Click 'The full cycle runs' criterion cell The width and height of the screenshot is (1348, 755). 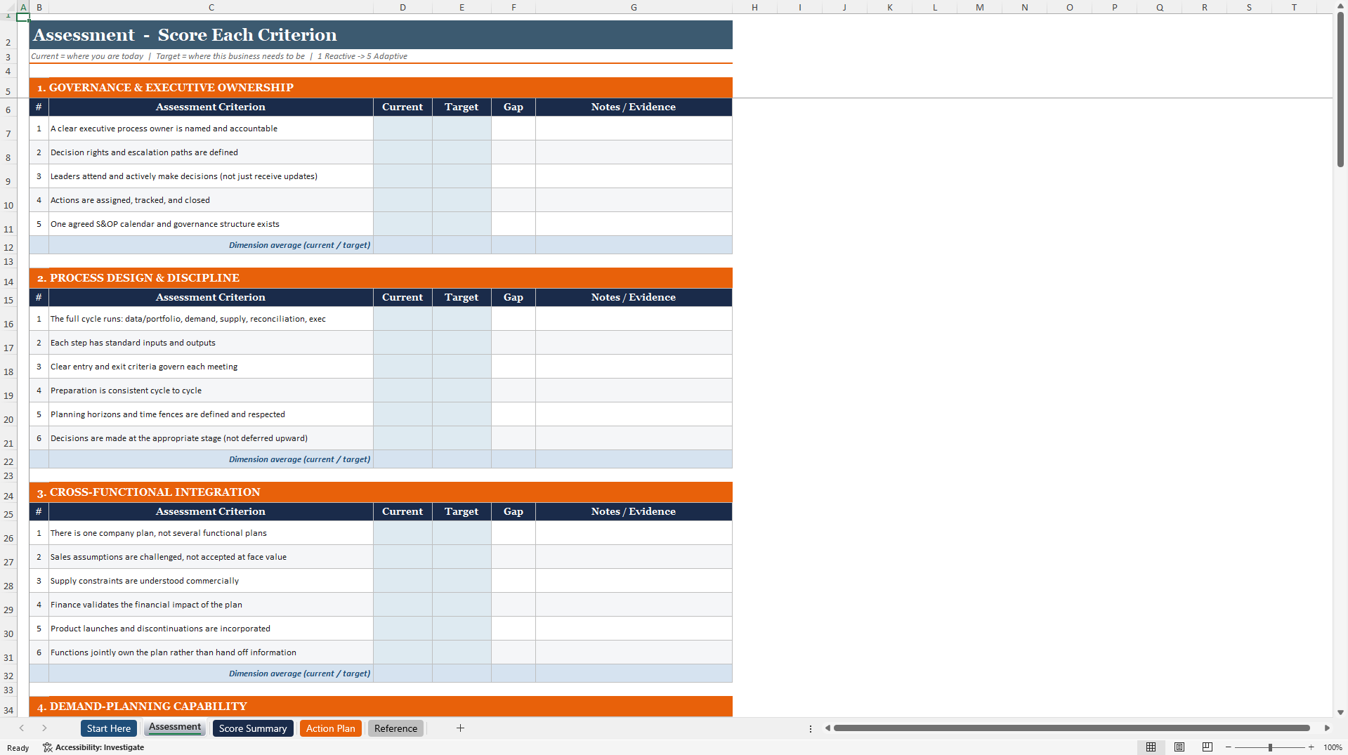211,319
